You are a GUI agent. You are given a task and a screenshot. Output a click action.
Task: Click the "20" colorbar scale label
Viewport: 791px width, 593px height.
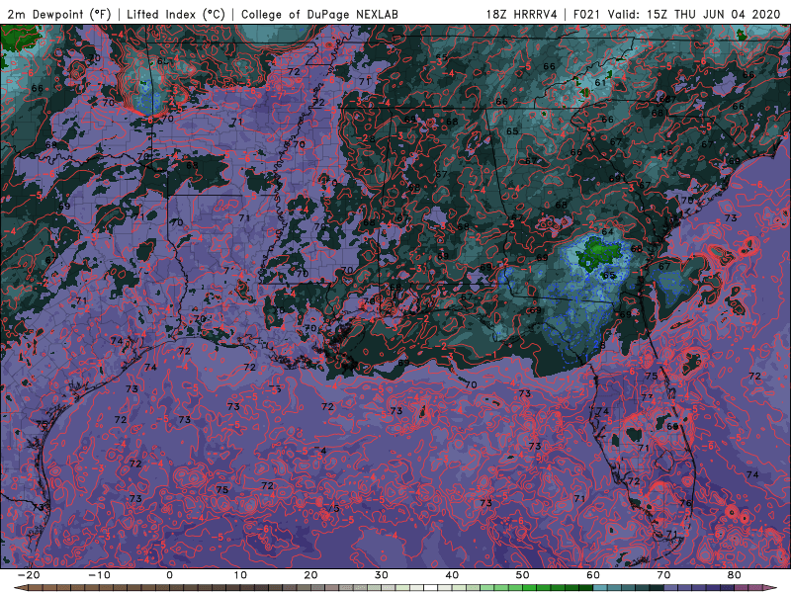[x=310, y=575]
